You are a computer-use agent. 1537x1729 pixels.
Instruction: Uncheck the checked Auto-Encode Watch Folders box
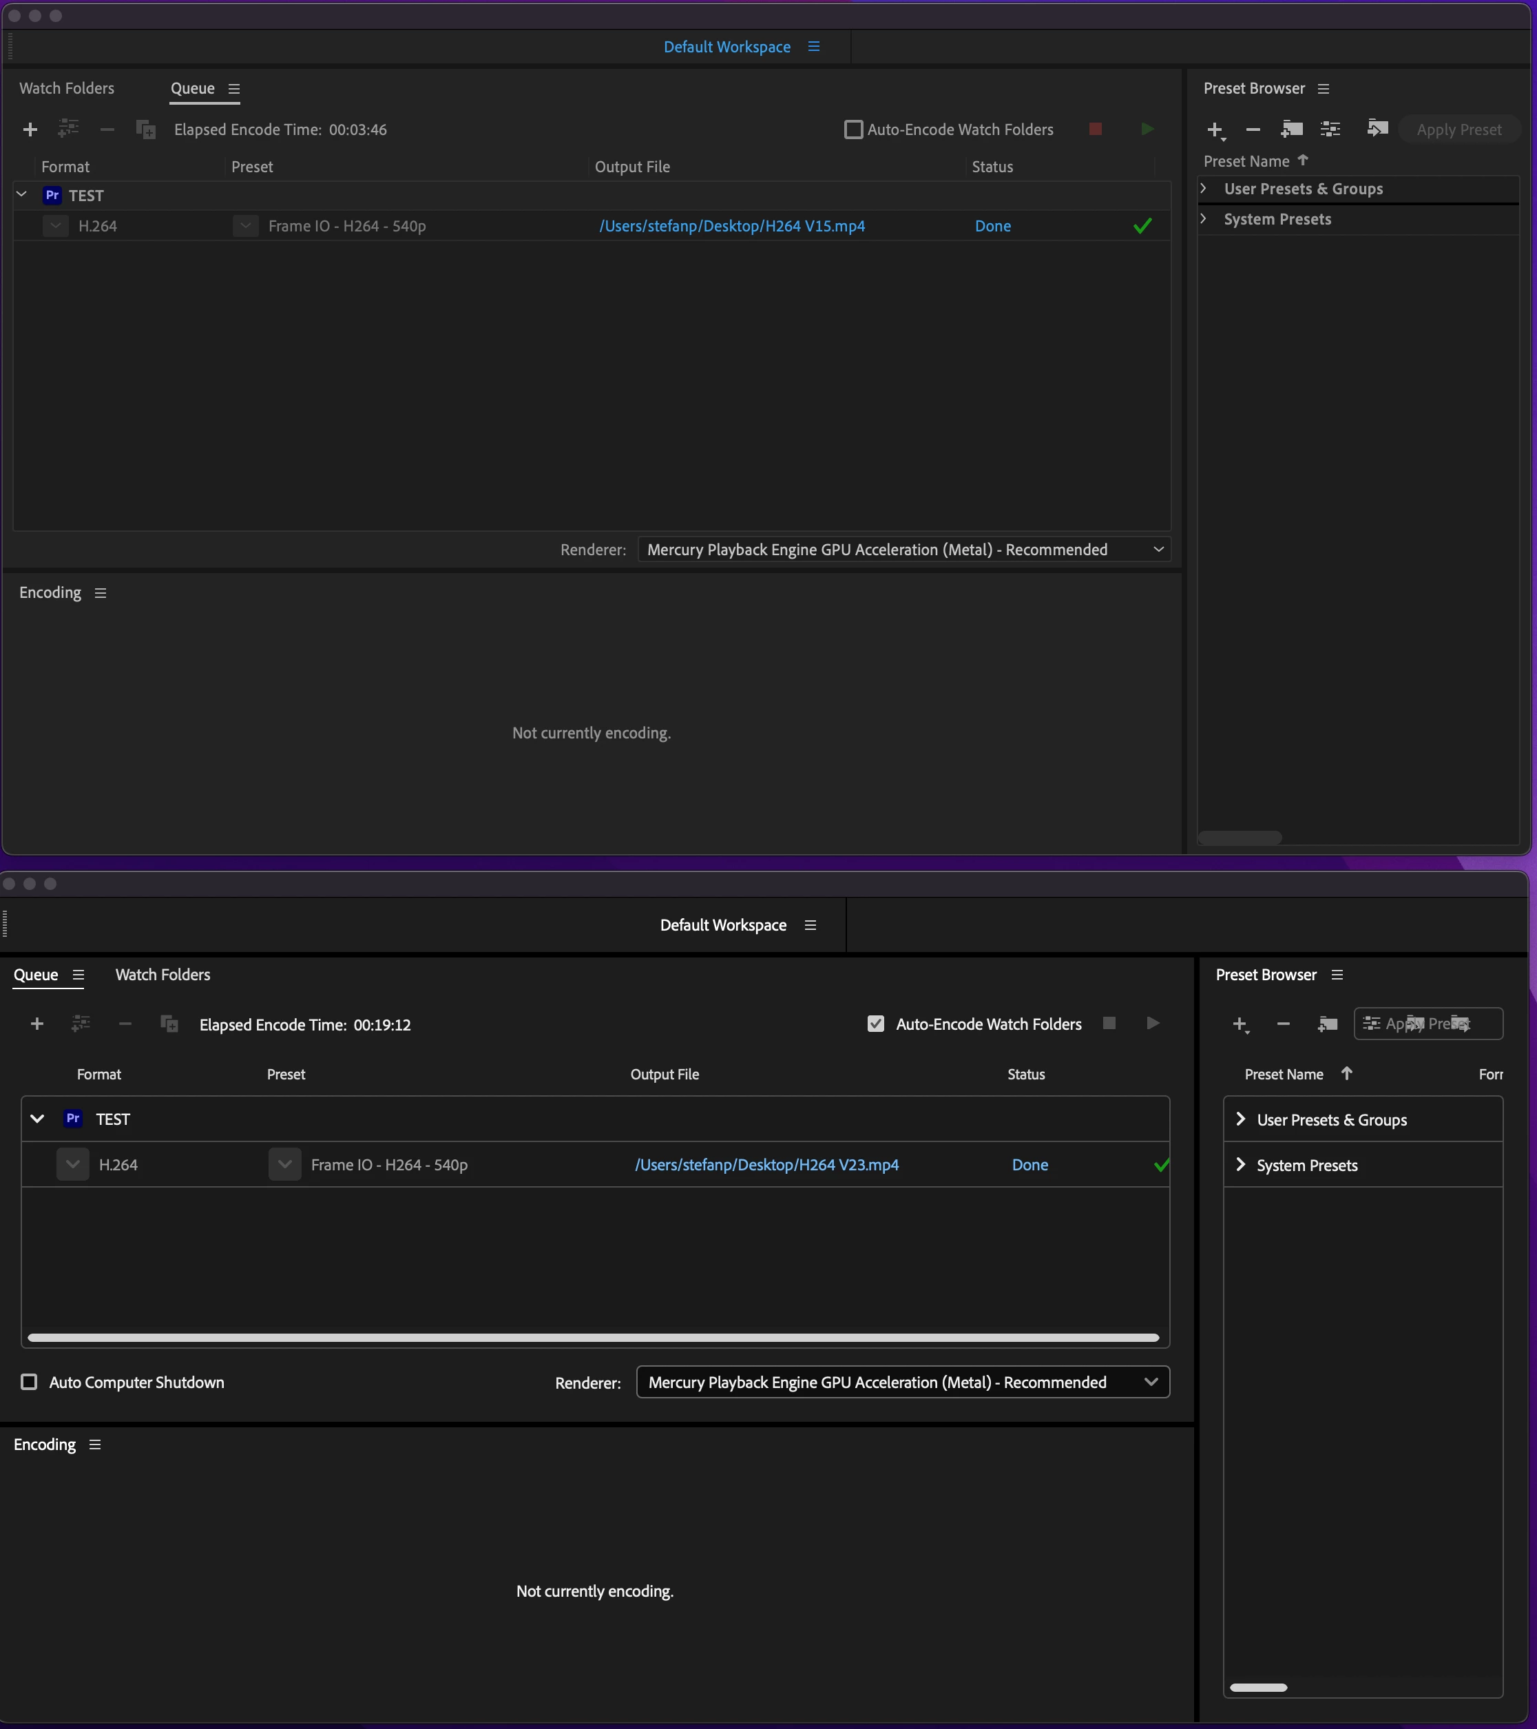(876, 1024)
